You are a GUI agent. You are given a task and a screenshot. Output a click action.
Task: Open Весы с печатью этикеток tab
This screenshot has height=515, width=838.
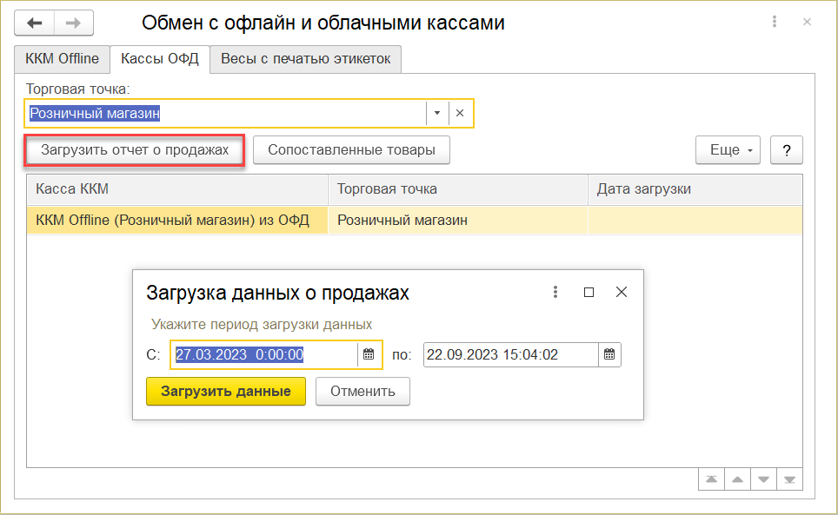[305, 59]
